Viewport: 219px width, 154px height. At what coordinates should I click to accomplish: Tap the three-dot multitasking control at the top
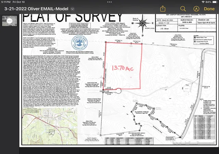[109, 2]
